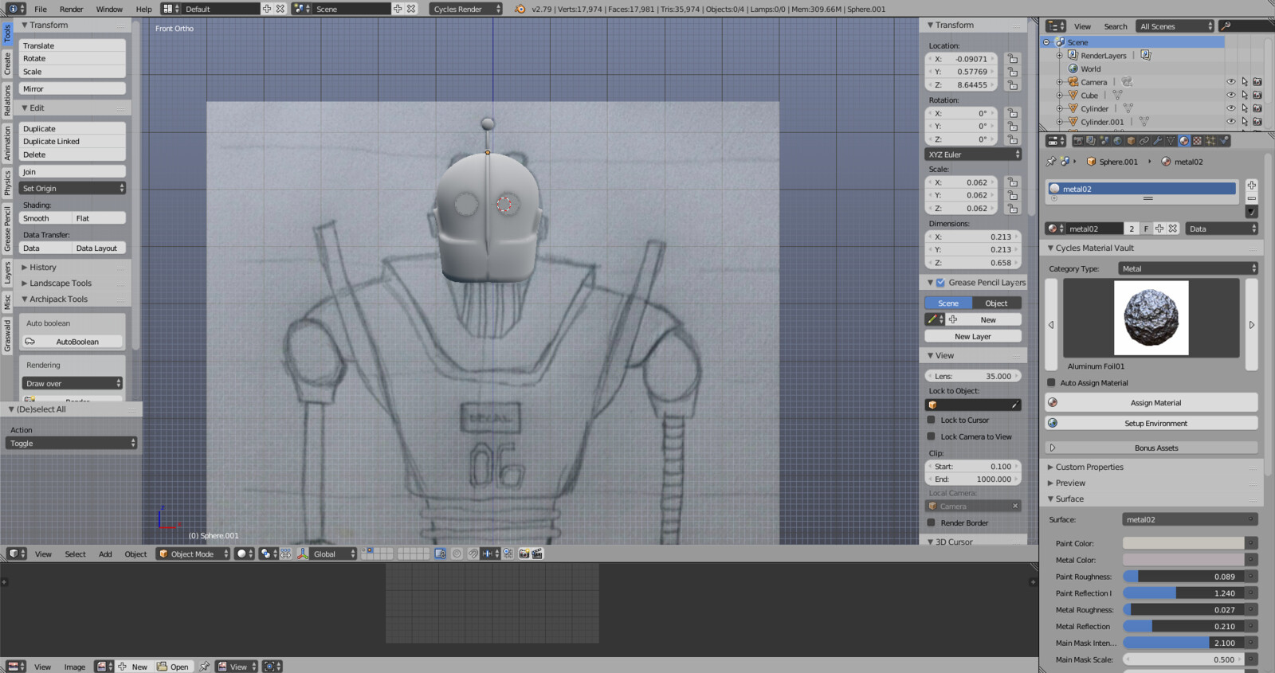The image size is (1275, 673).
Task: Click the Aluminum Foil01 material thumbnail
Action: 1151,318
